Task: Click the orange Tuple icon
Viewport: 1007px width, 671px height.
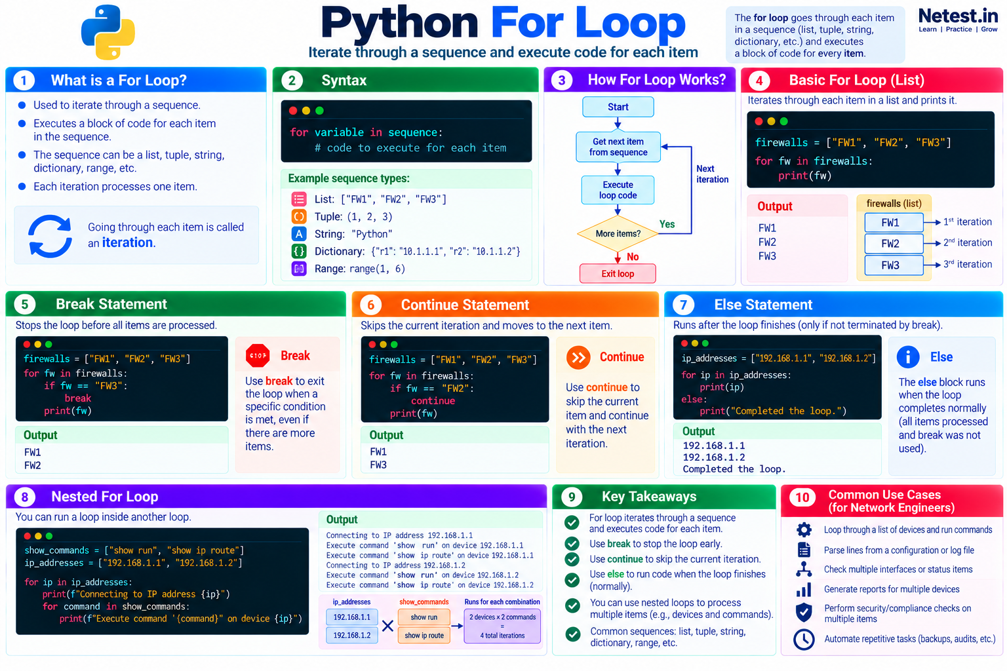Action: [299, 216]
